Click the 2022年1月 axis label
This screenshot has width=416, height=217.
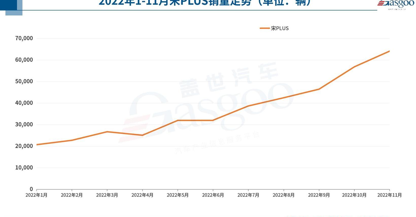pyautogui.click(x=37, y=195)
